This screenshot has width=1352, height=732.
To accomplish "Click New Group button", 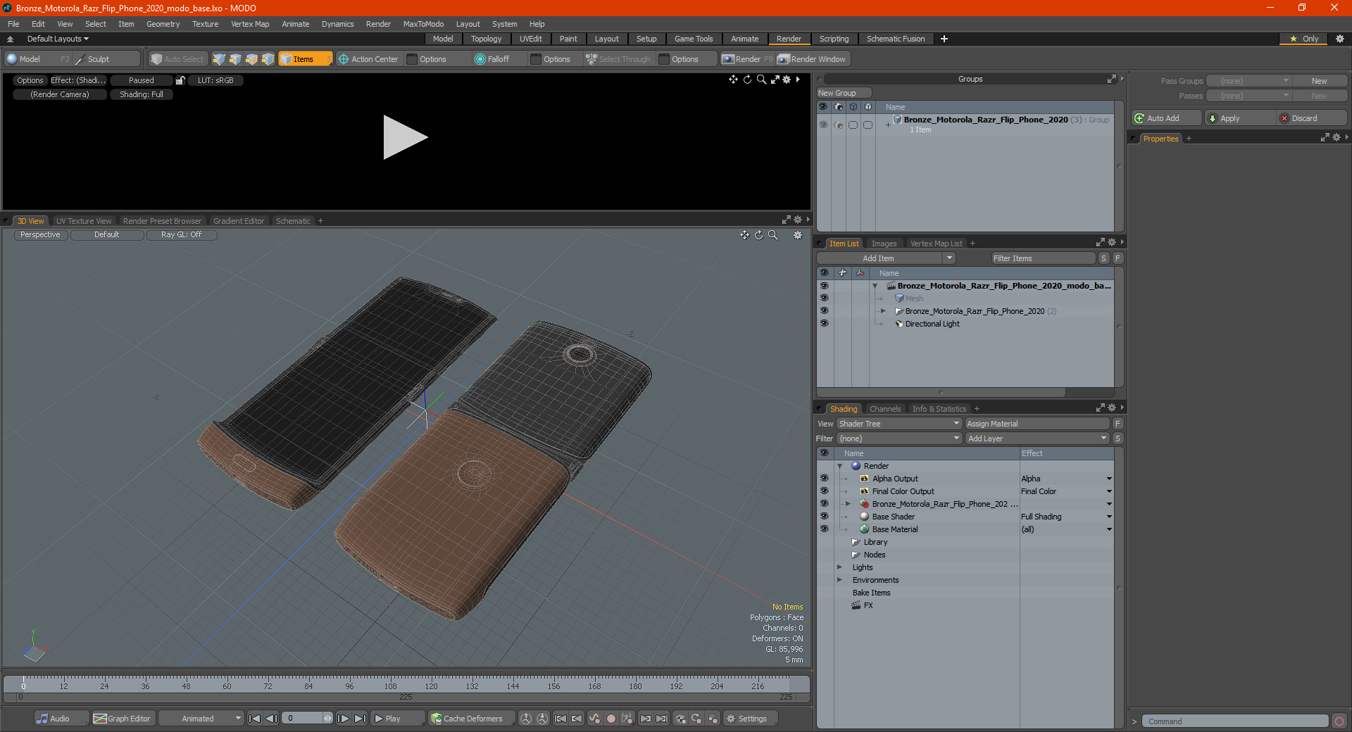I will point(844,93).
